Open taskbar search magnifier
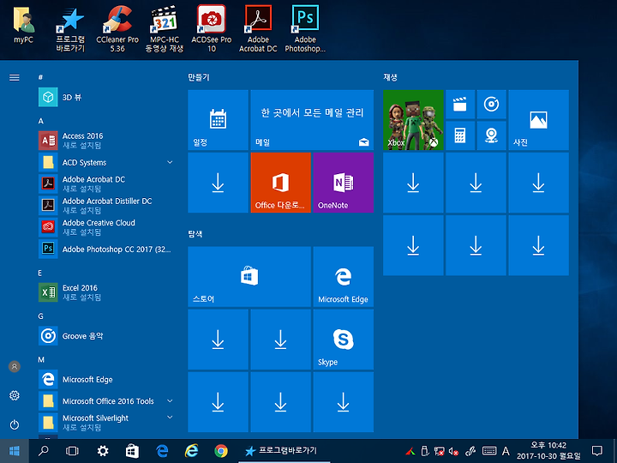This screenshot has width=617, height=463. (x=44, y=451)
